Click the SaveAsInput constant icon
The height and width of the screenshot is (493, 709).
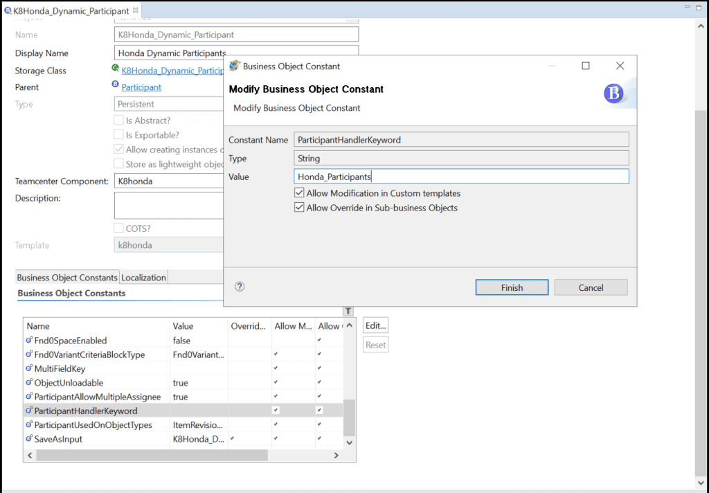tap(29, 439)
